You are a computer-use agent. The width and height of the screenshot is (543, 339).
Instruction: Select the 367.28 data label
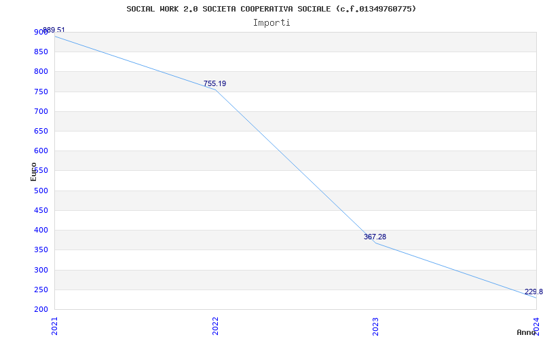click(375, 237)
